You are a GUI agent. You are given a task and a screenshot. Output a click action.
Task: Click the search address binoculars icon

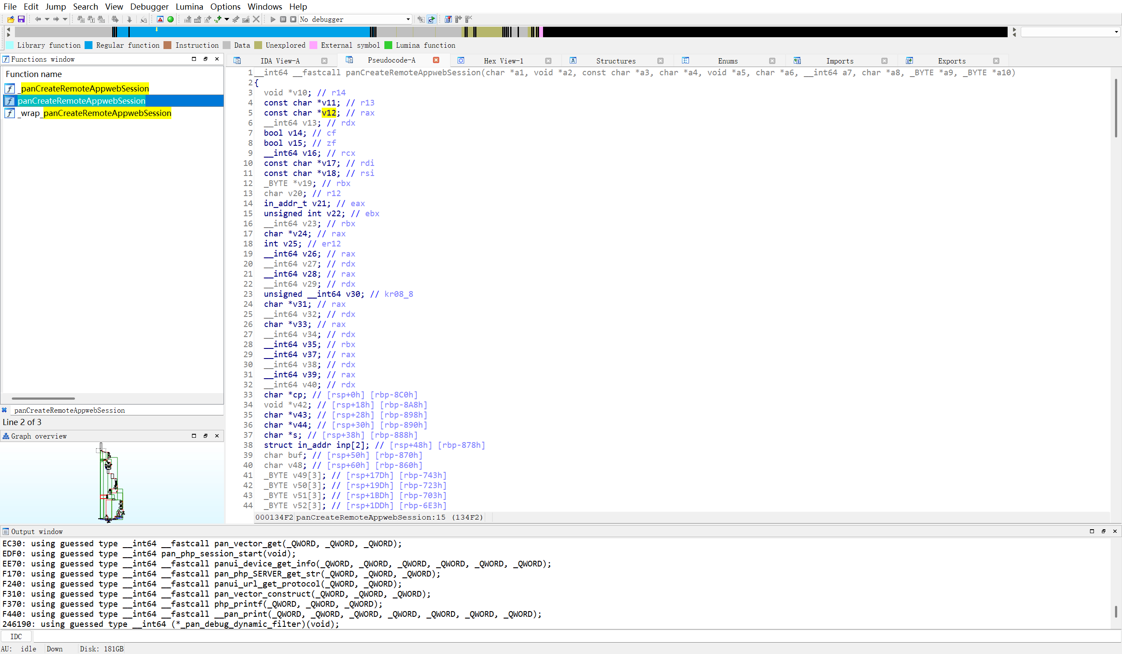81,19
